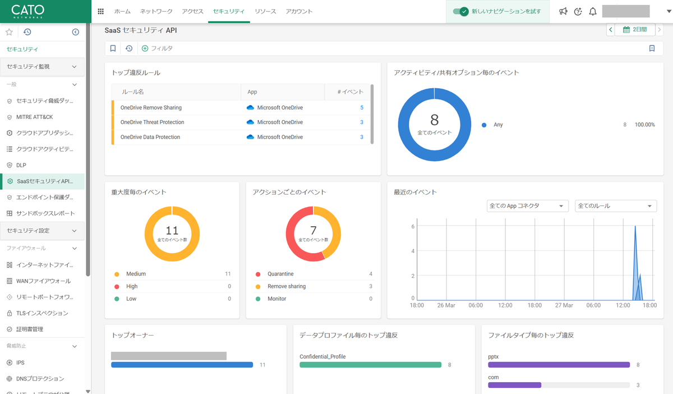
Task: Collapse the セキュリティ監視 section
Action: [x=43, y=67]
